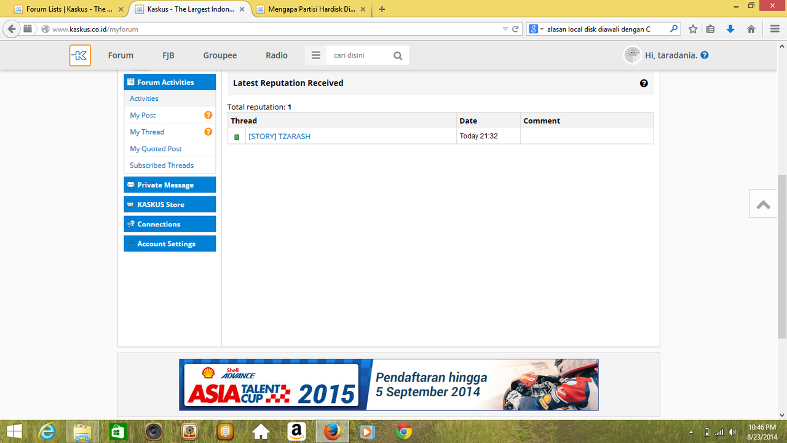
Task: Expand the Connections section
Action: pos(170,224)
